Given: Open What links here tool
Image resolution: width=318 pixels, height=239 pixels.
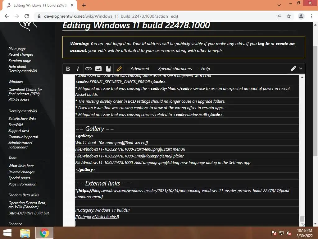Looking at the screenshot, I should (x=21, y=166).
